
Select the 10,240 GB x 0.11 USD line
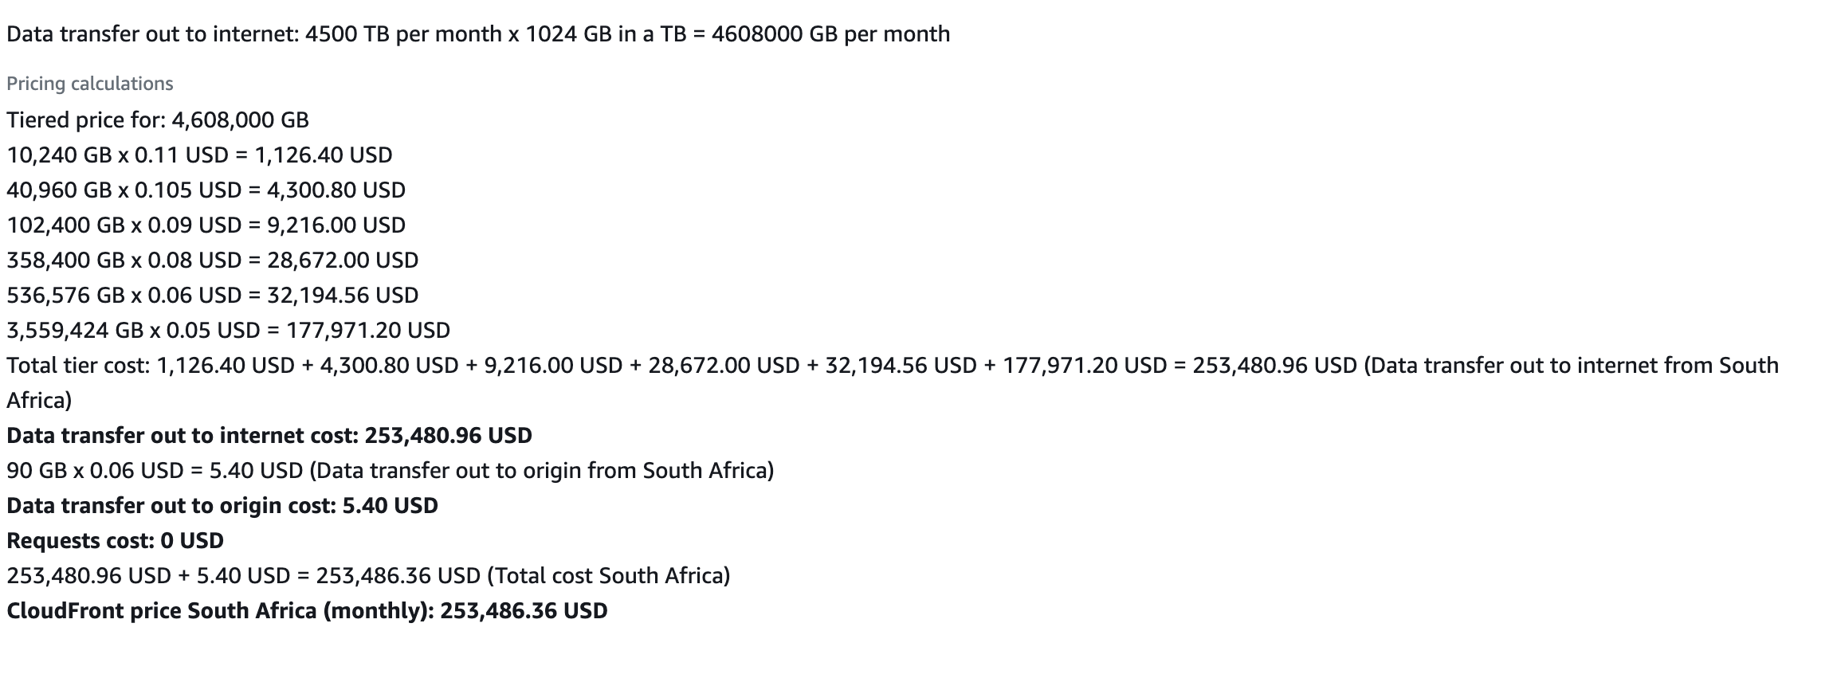(199, 155)
